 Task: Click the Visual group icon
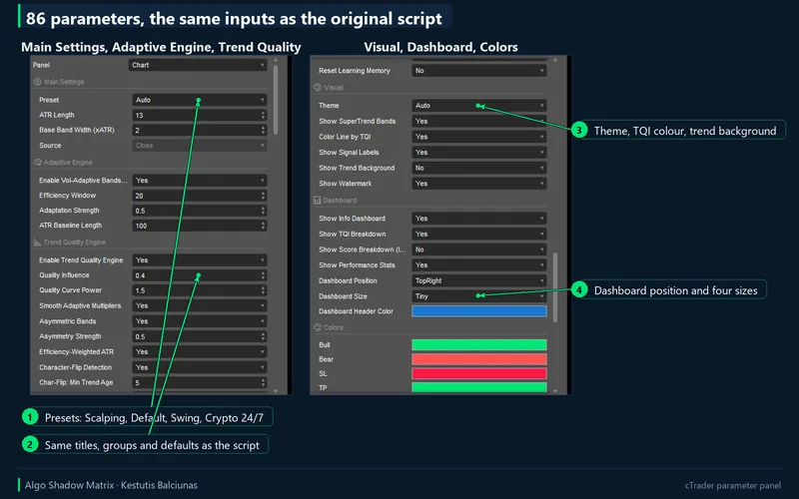pyautogui.click(x=318, y=88)
